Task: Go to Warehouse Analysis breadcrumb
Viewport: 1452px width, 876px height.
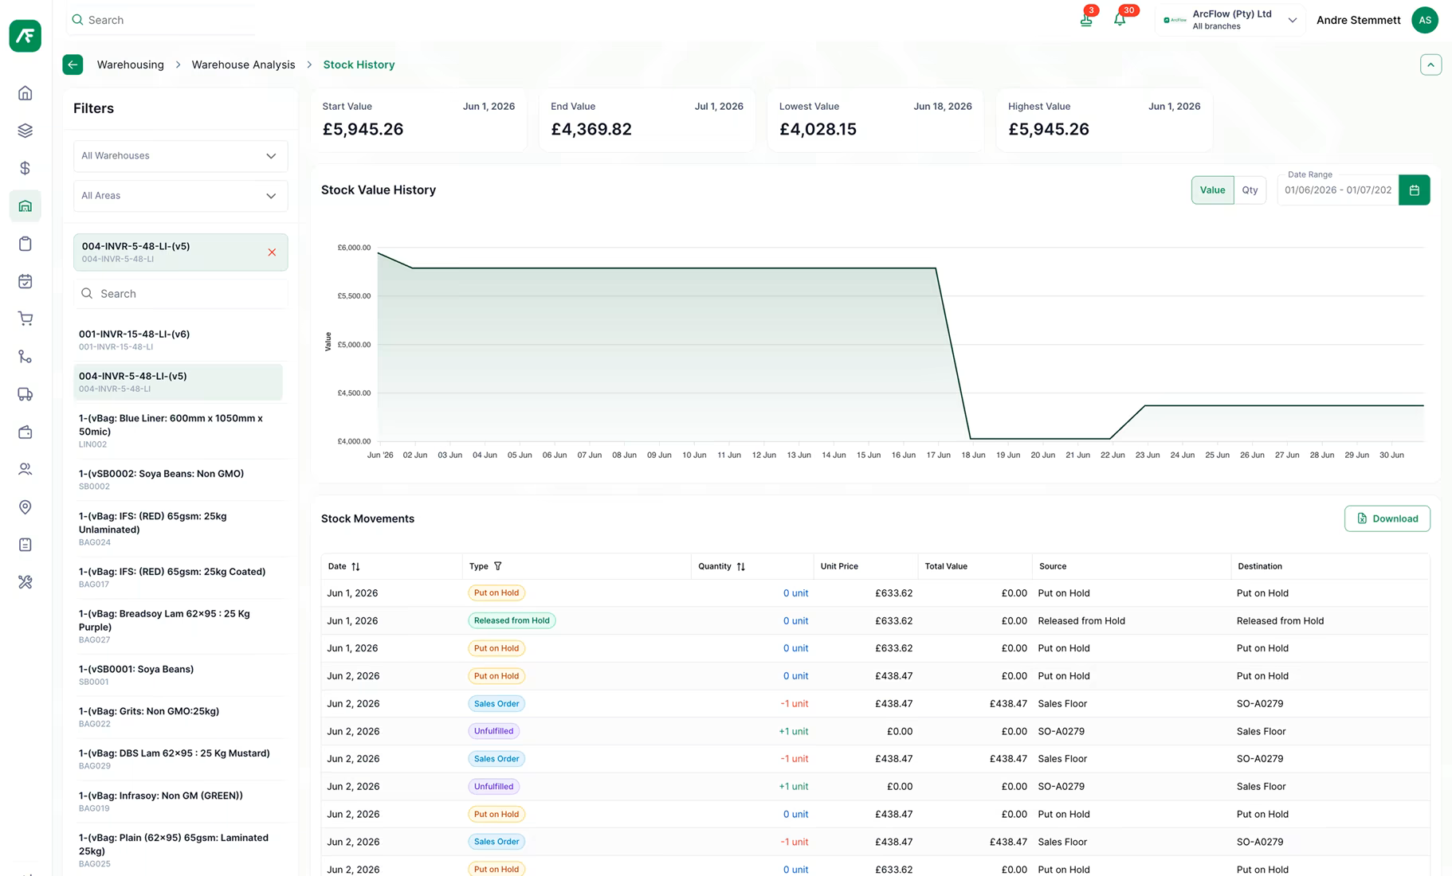Action: (x=243, y=65)
